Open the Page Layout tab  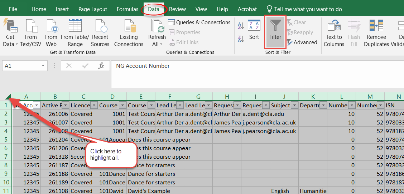pyautogui.click(x=93, y=9)
